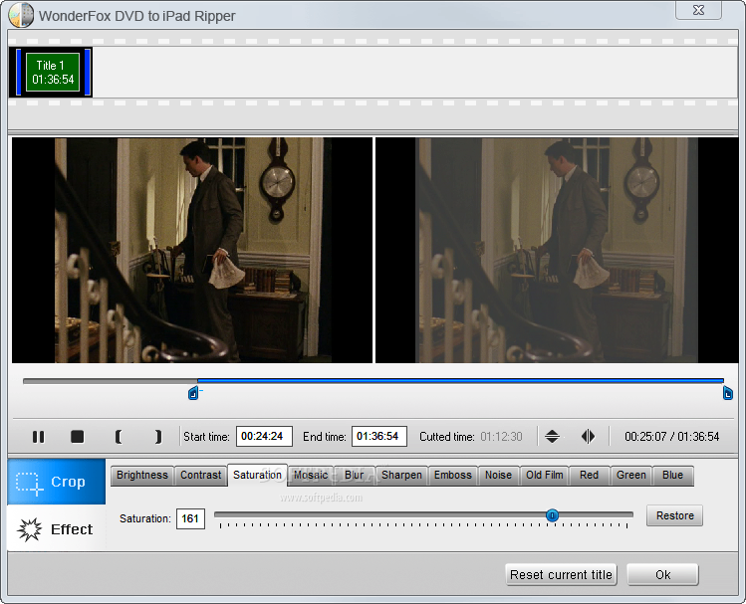Click the Restore button
746x604 pixels.
click(674, 515)
